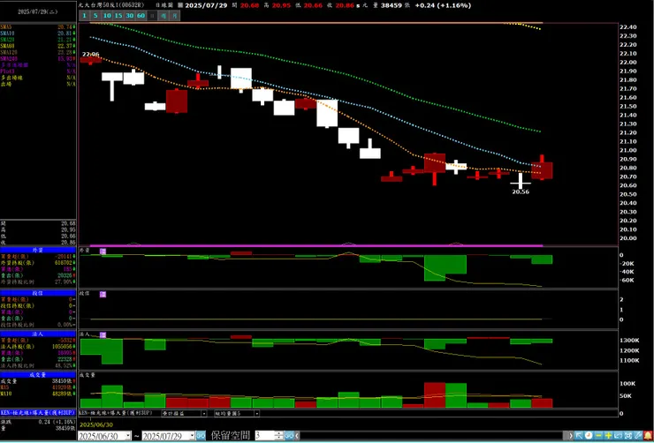Click the tallest red volume bar
654x443 pixels.
435,395
